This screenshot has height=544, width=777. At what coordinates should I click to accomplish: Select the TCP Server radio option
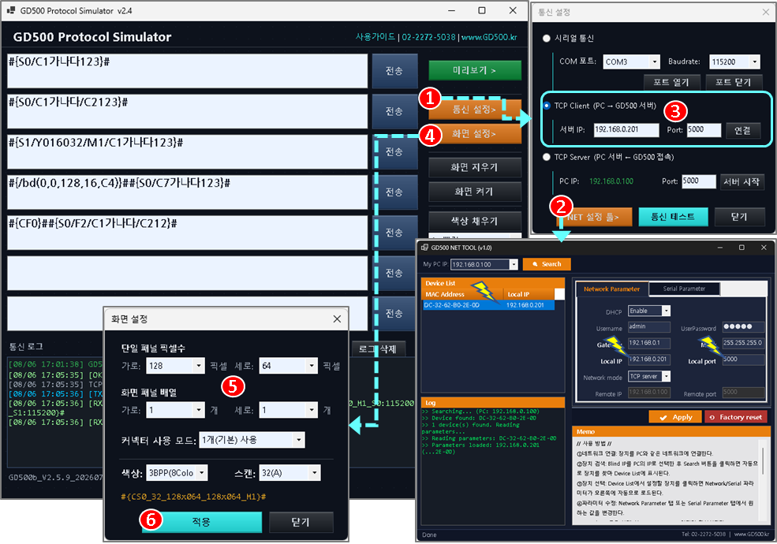tap(547, 157)
